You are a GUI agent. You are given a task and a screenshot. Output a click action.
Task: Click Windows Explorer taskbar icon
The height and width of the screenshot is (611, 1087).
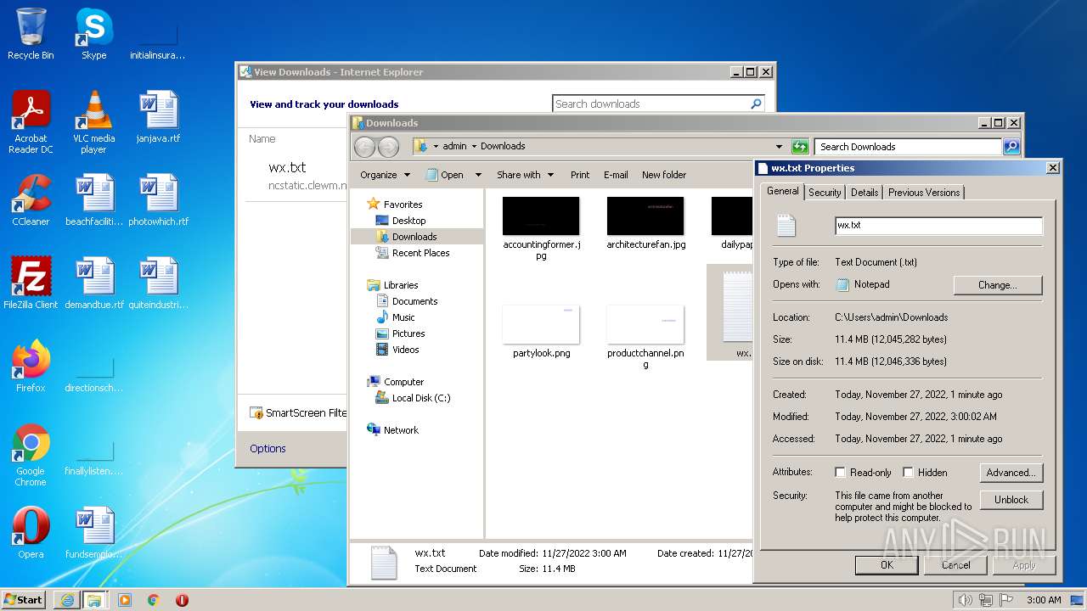tap(94, 600)
